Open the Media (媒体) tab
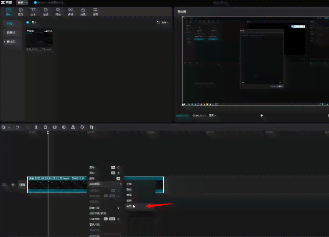Image resolution: width=329 pixels, height=237 pixels. tap(8, 12)
